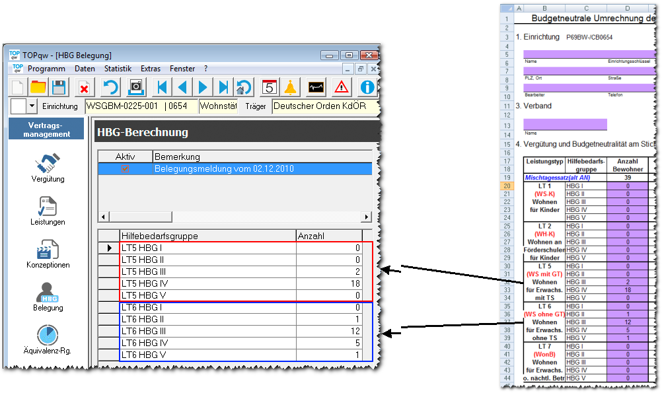Open Äquivalenz-Rg. in sidebar

pyautogui.click(x=48, y=340)
